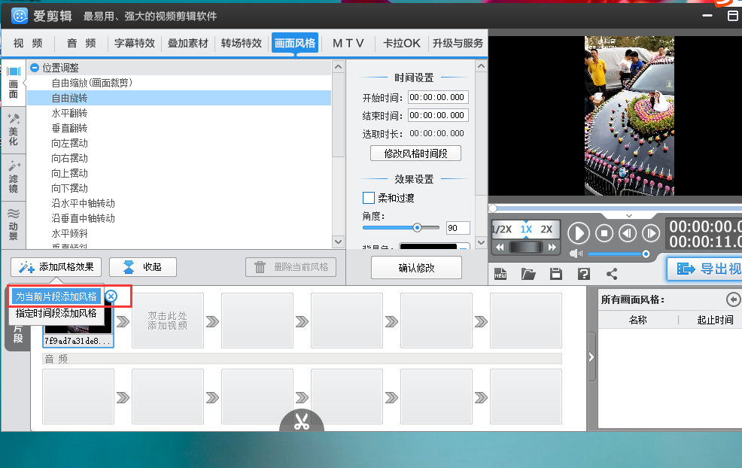Switch to 音频 tab

click(81, 43)
